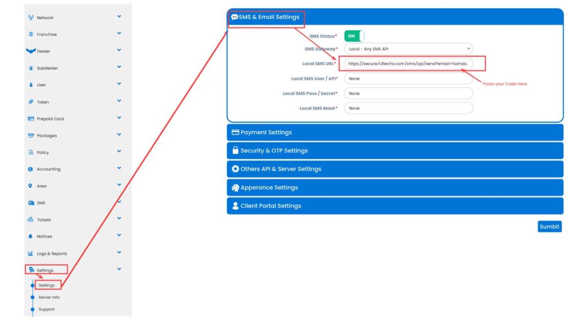Click the Network sidebar icon
Viewport: 586px width, 321px height.
(31, 17)
